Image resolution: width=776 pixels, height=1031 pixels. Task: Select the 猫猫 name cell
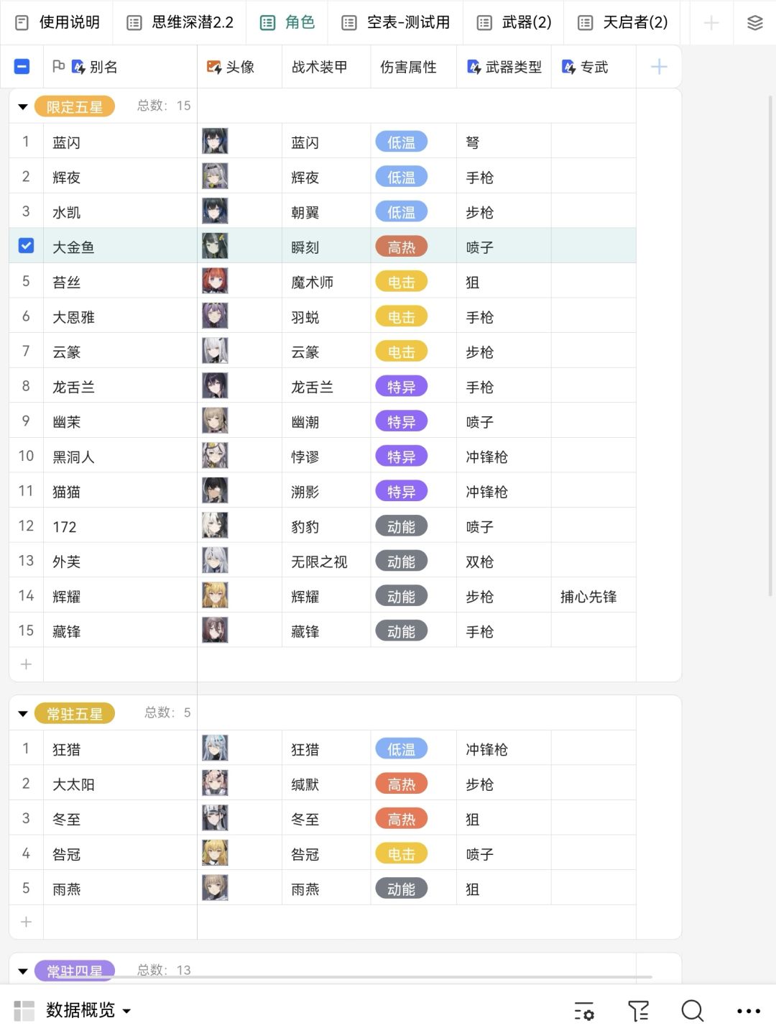[120, 491]
